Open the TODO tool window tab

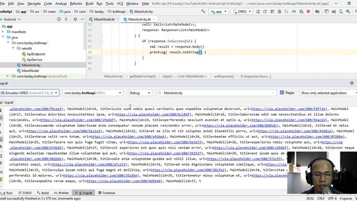25,193
